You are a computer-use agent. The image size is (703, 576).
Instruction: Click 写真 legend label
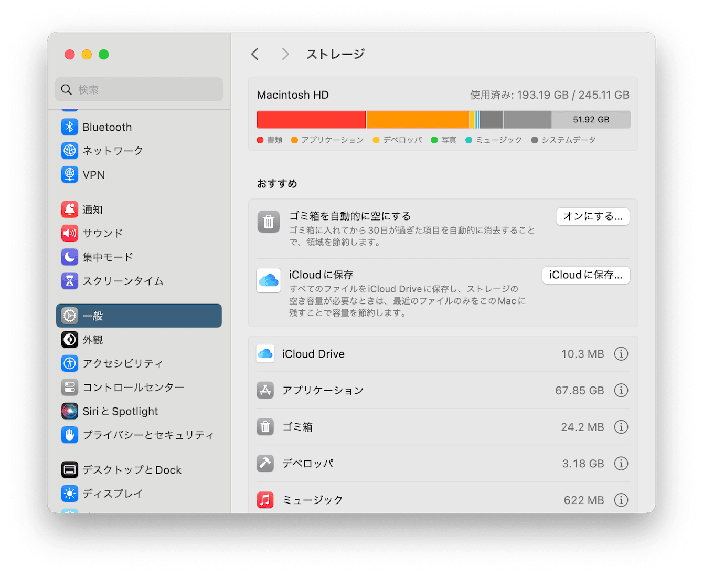point(449,140)
